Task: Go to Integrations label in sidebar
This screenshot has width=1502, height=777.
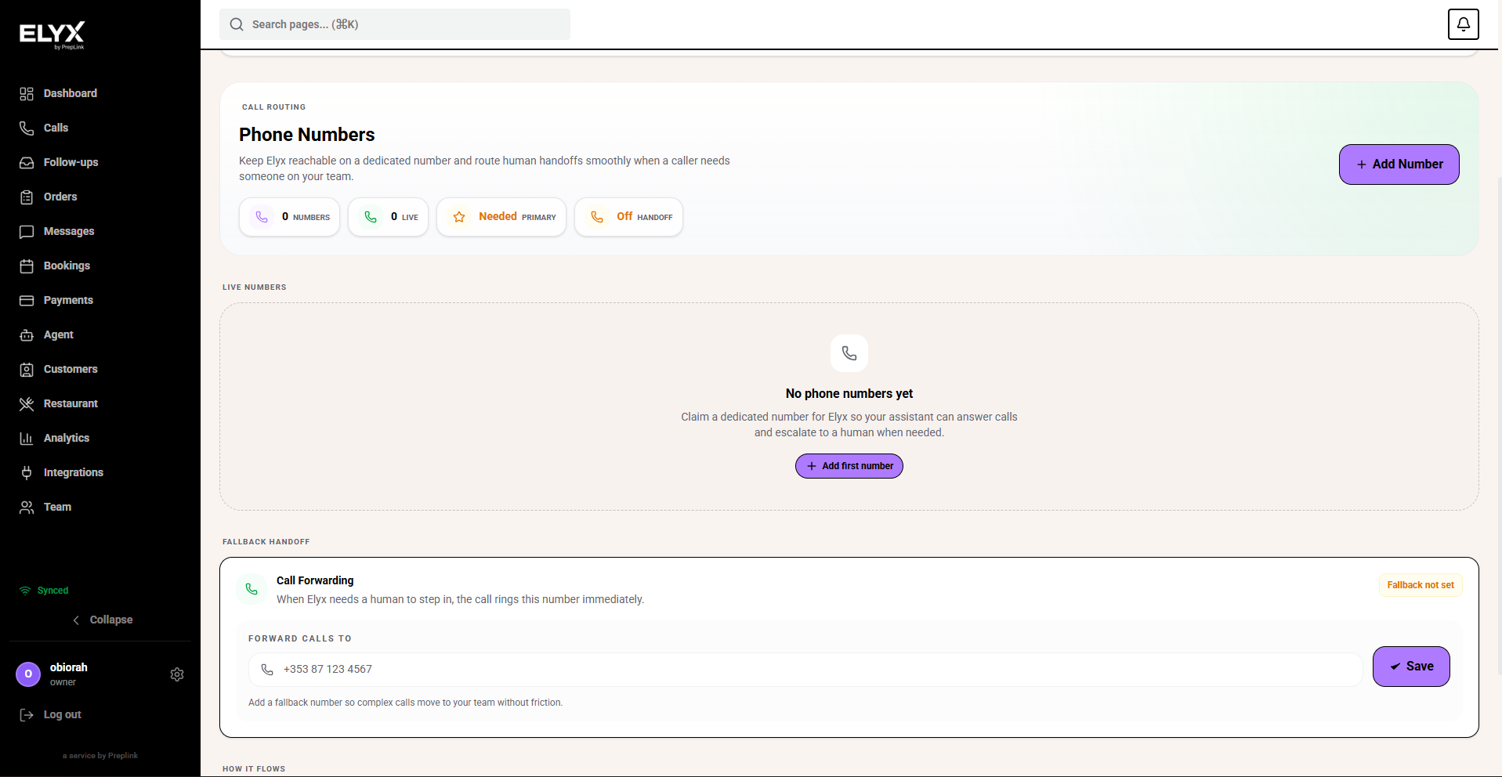Action: (74, 472)
